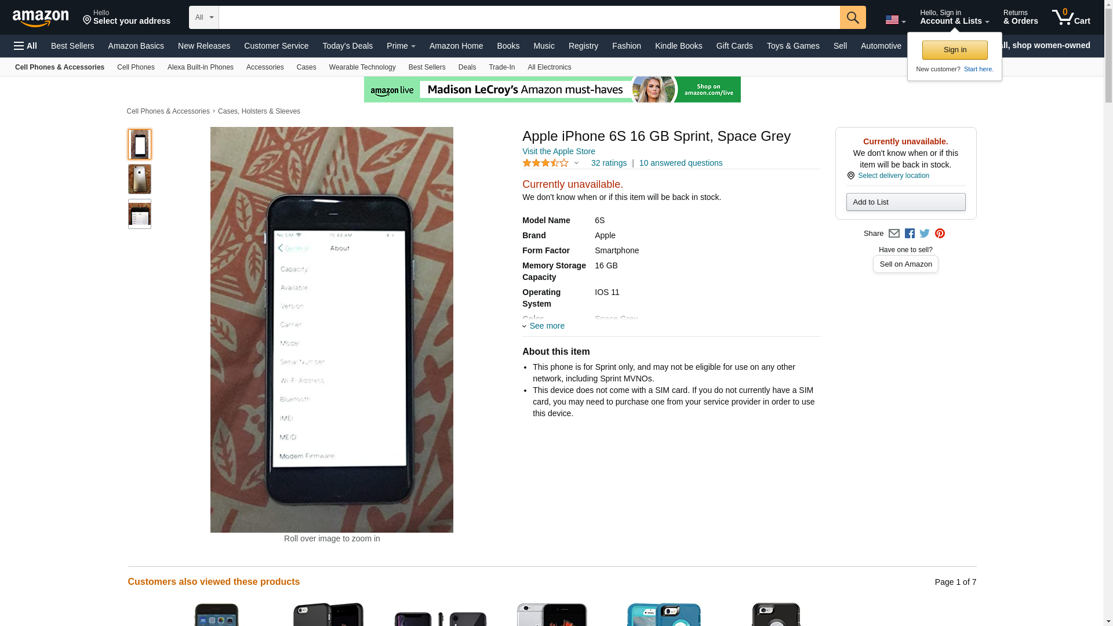Open the country flag language selector
Viewport: 1113px width, 626px height.
895,20
